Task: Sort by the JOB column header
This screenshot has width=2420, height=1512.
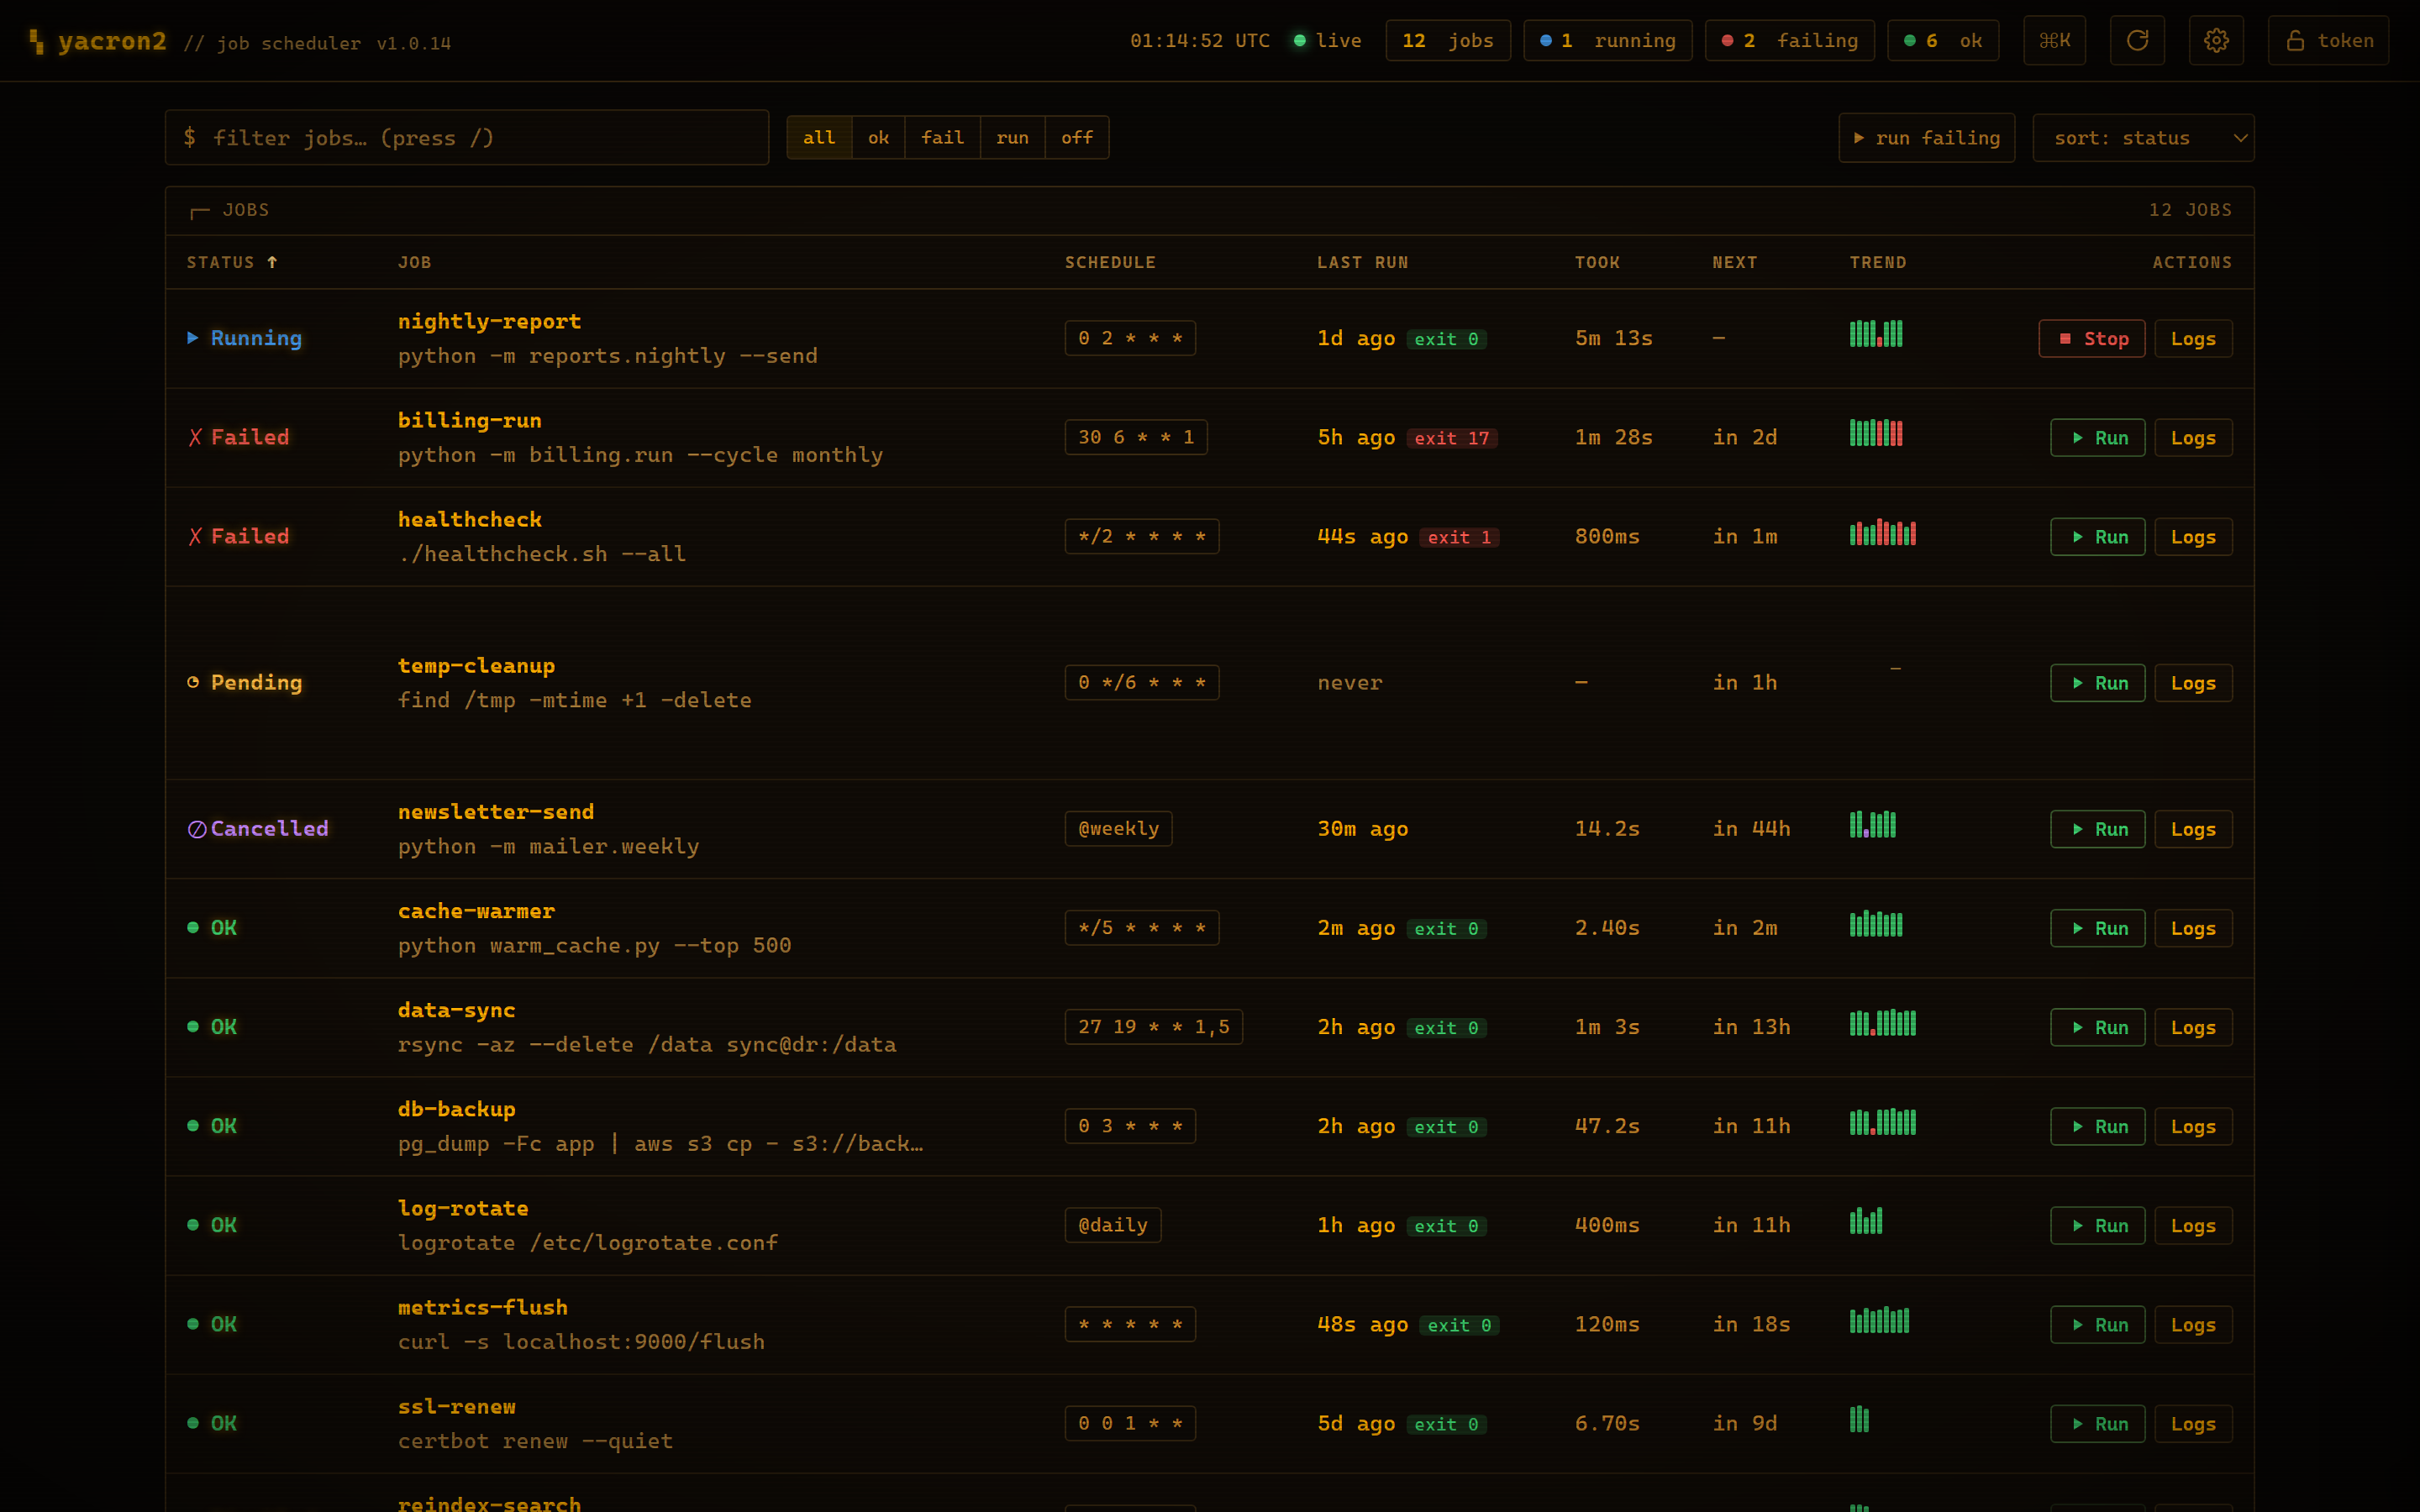Action: 414,262
